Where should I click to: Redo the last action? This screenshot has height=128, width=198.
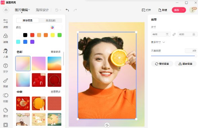75,10
